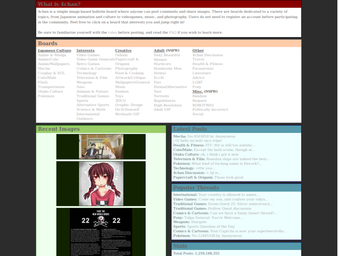The image size is (342, 256).
Task: Open the Artwork/Critique board
Action: click(x=130, y=78)
